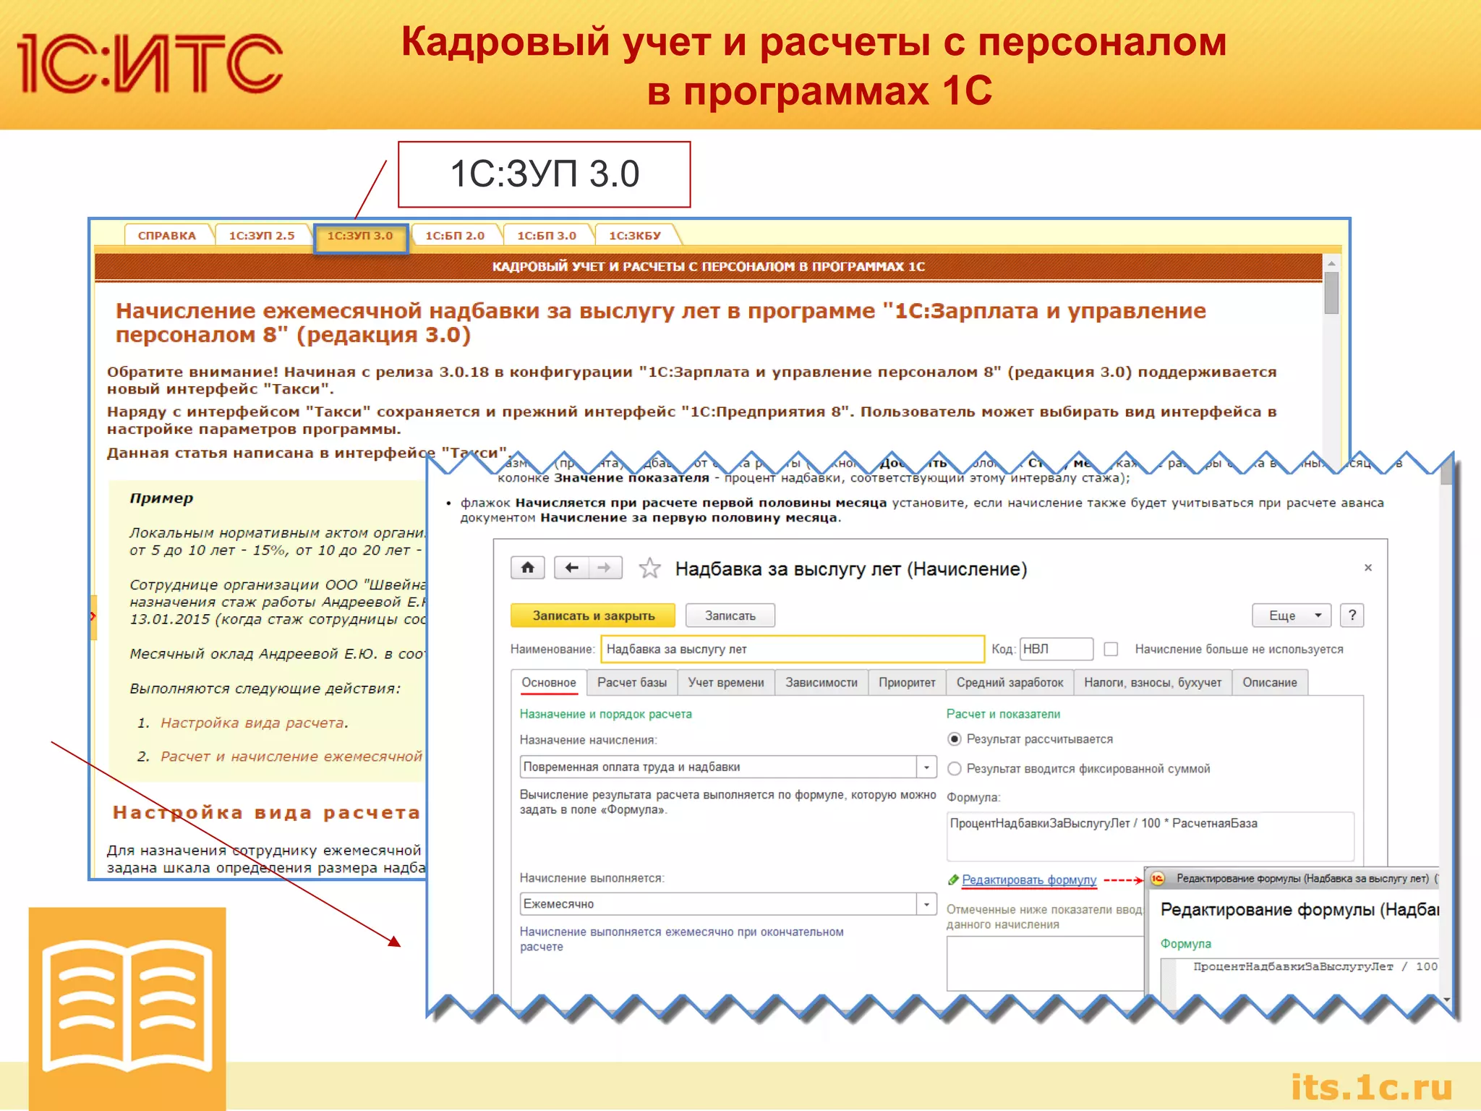Click the Редактировать формулу link
This screenshot has height=1111, width=1481.
(x=1029, y=880)
